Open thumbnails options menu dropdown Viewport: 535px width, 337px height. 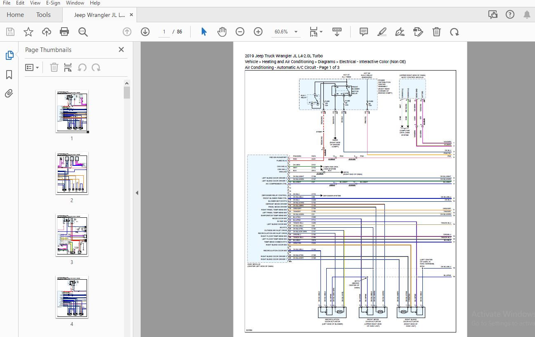[x=32, y=67]
